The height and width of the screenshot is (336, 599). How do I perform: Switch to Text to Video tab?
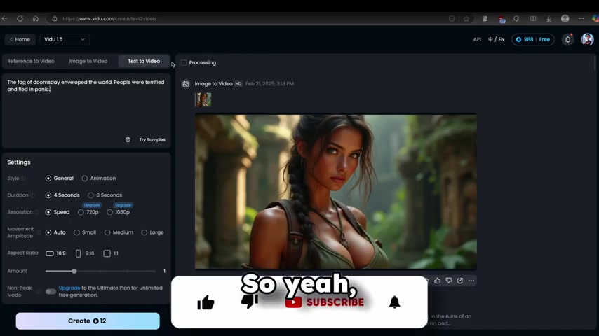(144, 61)
